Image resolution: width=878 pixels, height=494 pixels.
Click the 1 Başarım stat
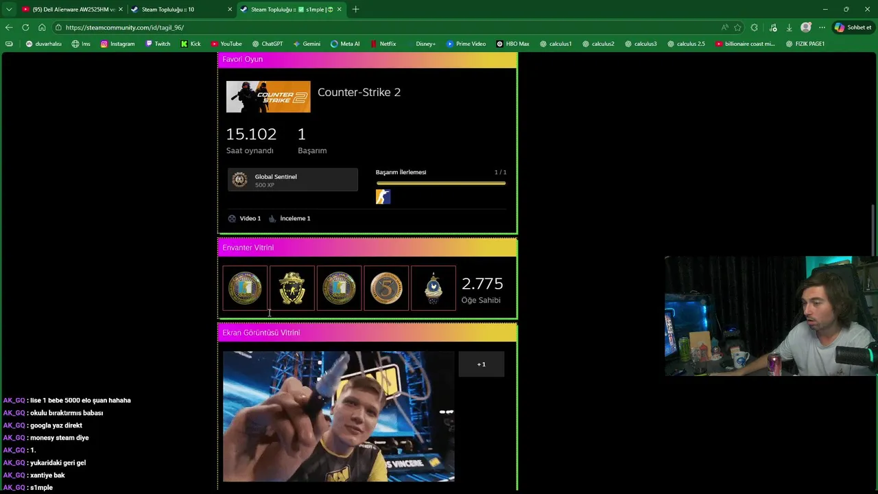312,141
